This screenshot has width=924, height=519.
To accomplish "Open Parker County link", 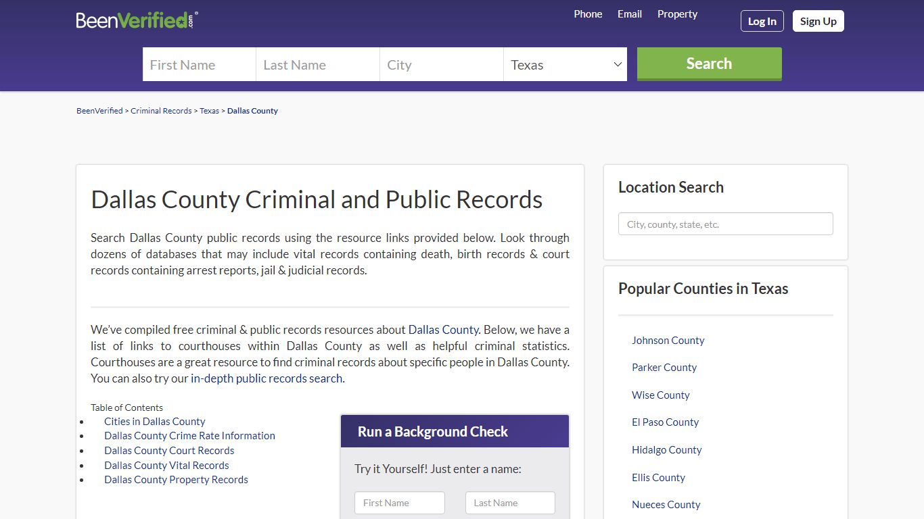I will click(x=664, y=368).
